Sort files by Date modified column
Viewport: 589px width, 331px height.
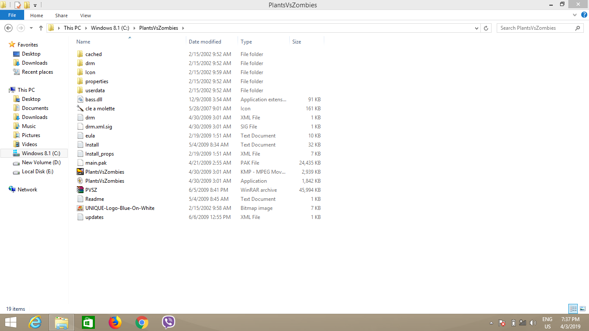pos(212,42)
